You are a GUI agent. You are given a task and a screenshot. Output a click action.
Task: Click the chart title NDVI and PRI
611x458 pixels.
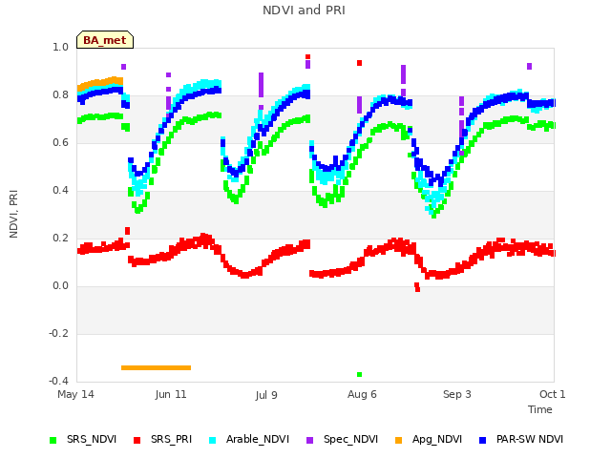(304, 10)
